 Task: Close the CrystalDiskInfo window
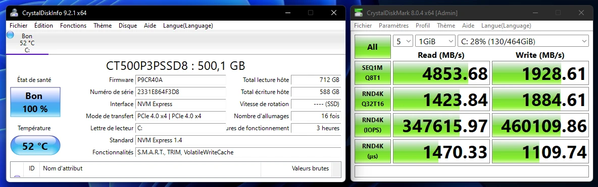pos(334,13)
